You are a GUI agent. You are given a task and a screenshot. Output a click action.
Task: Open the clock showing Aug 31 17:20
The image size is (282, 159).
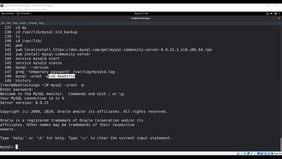point(141,14)
